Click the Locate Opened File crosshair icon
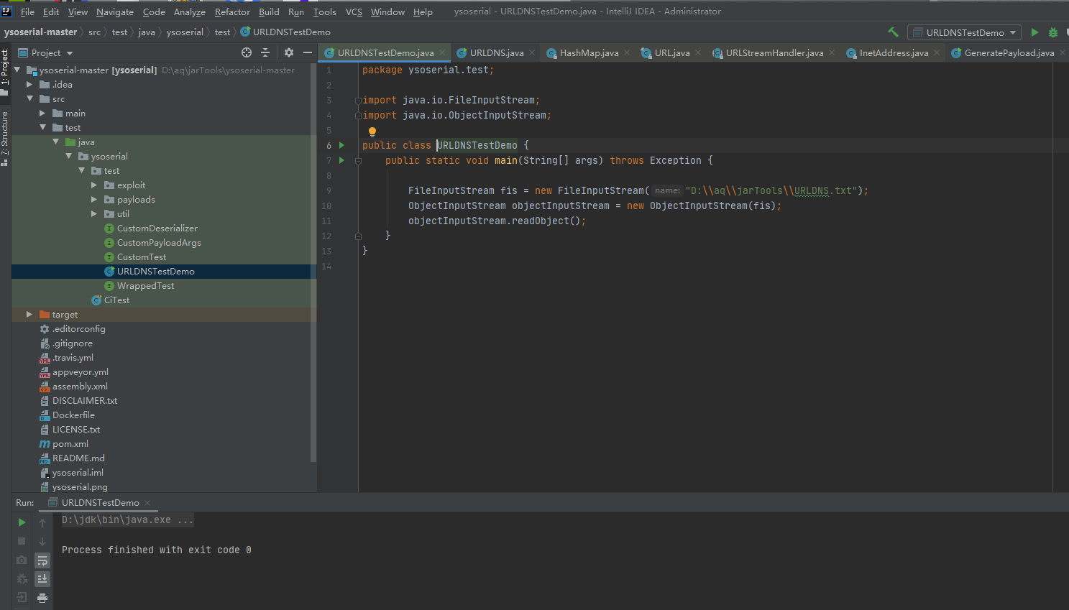Viewport: 1069px width, 610px height. (x=247, y=52)
